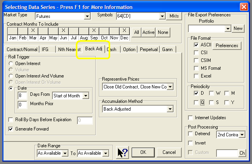Choose Open Interest And Volume roll trigger
The height and width of the screenshot is (164, 252).
coord(11,76)
